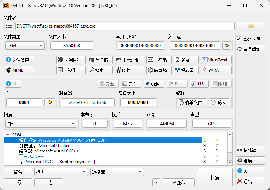Open the scan mode 自动 dropdown
This screenshot has height=190, width=270.
40,124
